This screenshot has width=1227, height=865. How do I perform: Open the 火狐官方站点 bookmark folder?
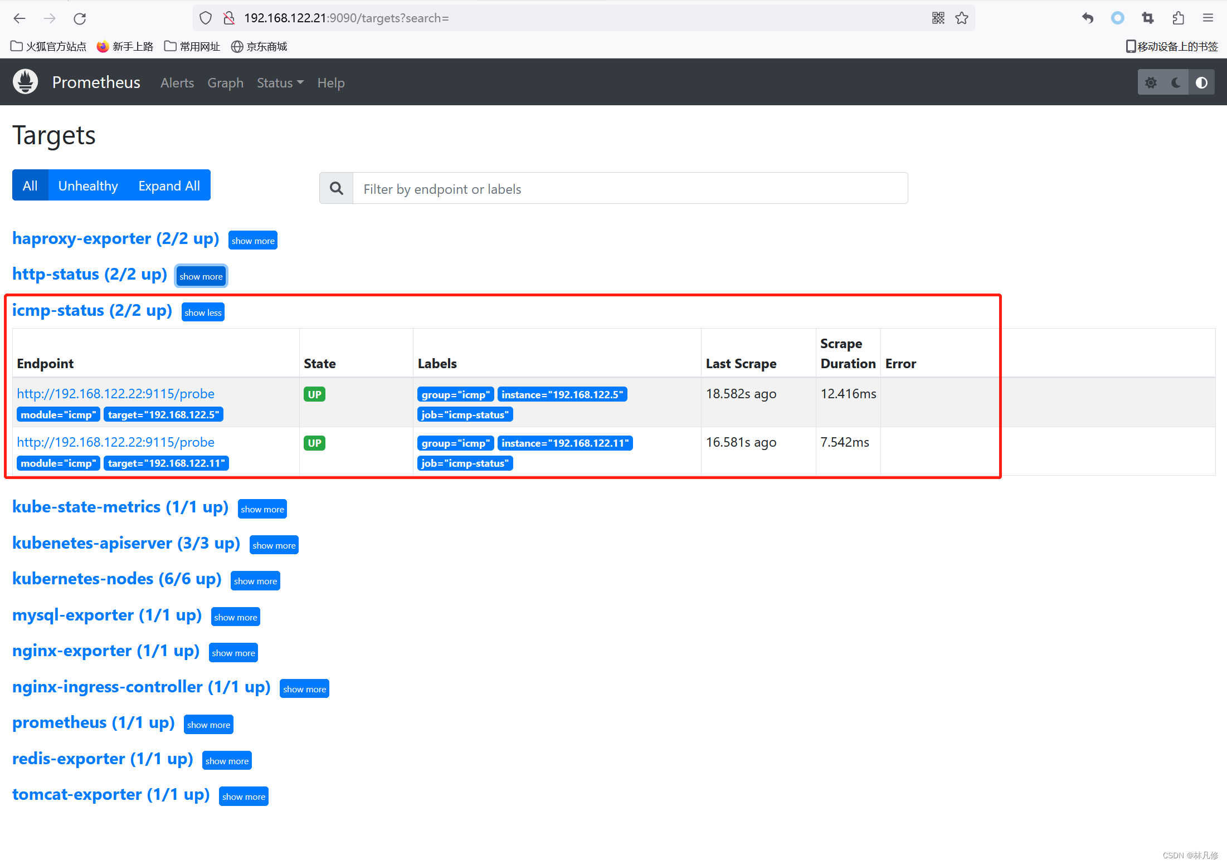(48, 46)
